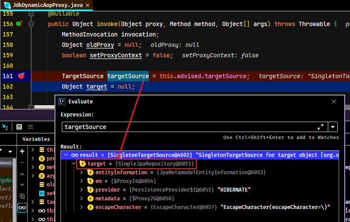
Task: Click the Run to Cursor icon
Action: coord(5,127)
